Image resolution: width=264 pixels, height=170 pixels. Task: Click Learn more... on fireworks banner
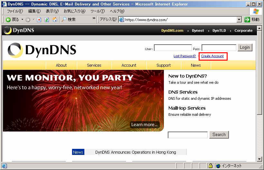(145, 125)
